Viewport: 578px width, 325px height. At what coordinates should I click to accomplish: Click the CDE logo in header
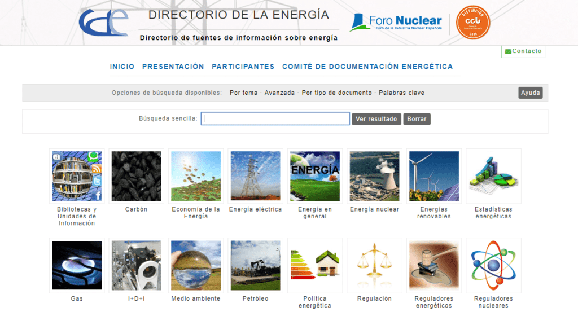tap(104, 23)
